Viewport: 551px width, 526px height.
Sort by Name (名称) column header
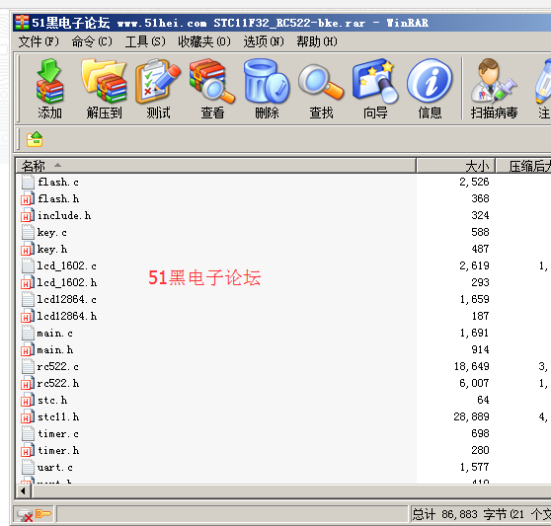pos(216,166)
